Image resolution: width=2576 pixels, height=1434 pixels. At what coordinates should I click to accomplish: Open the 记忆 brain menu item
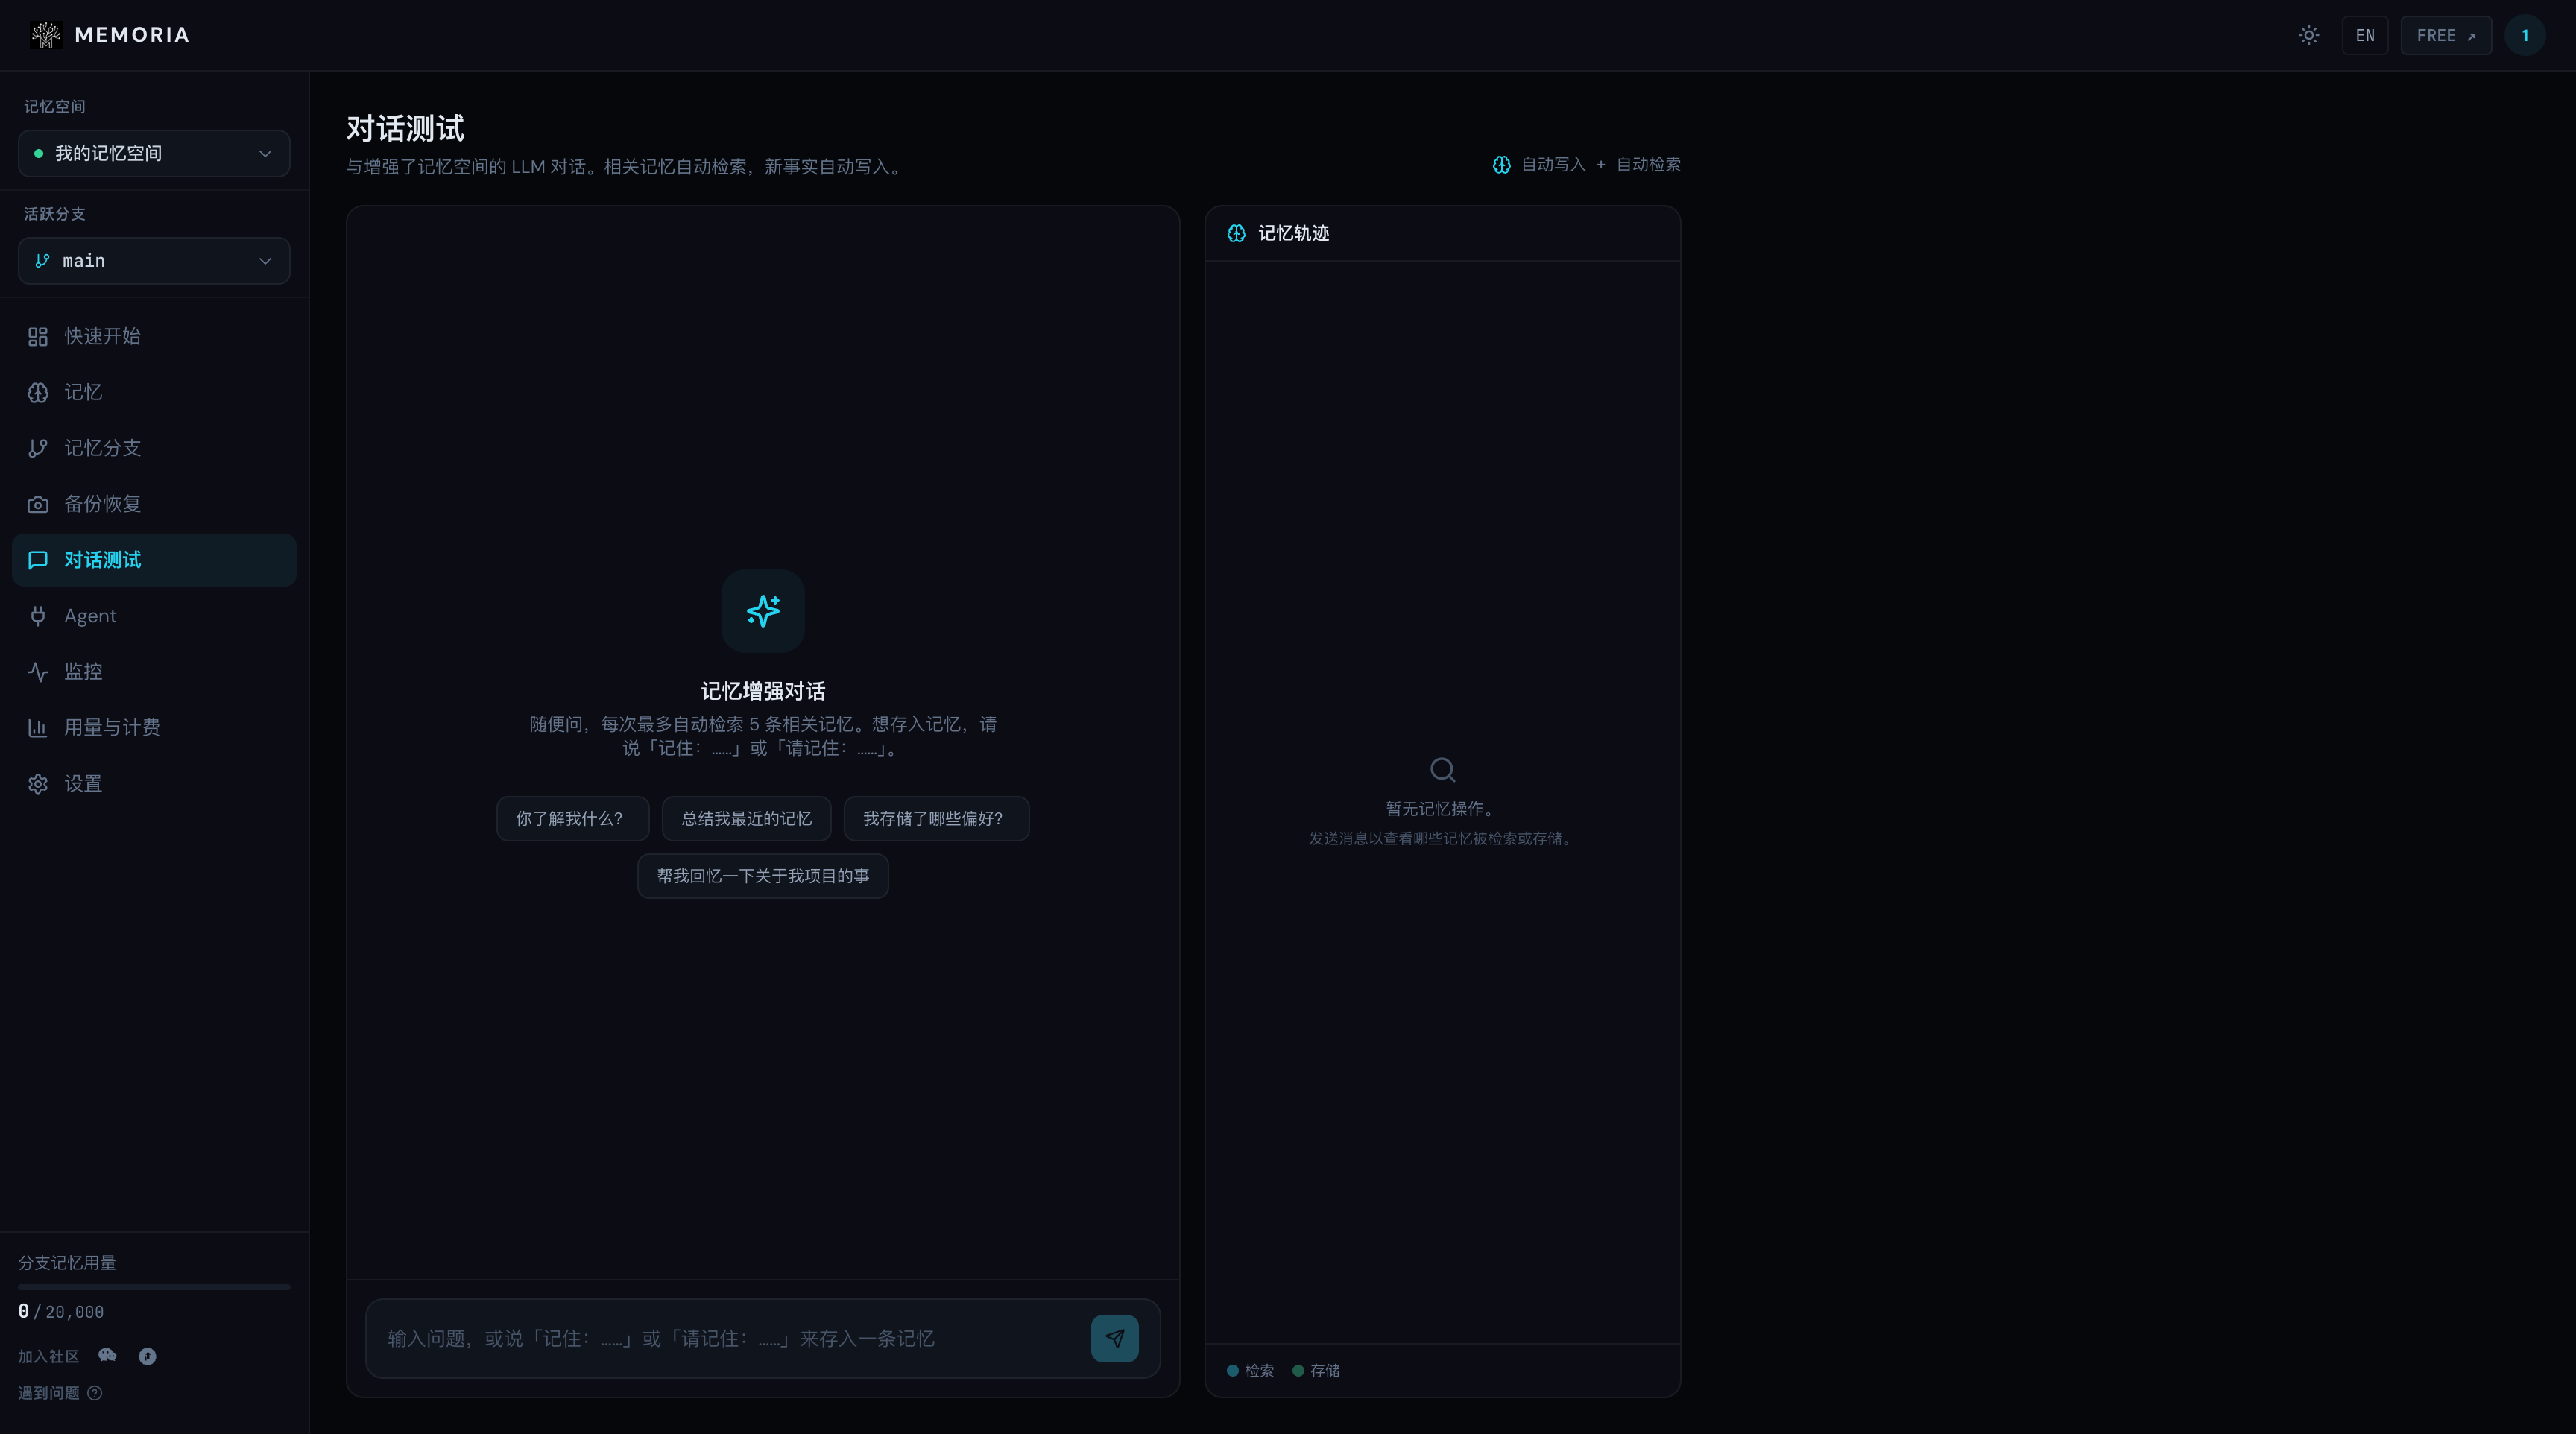click(154, 392)
